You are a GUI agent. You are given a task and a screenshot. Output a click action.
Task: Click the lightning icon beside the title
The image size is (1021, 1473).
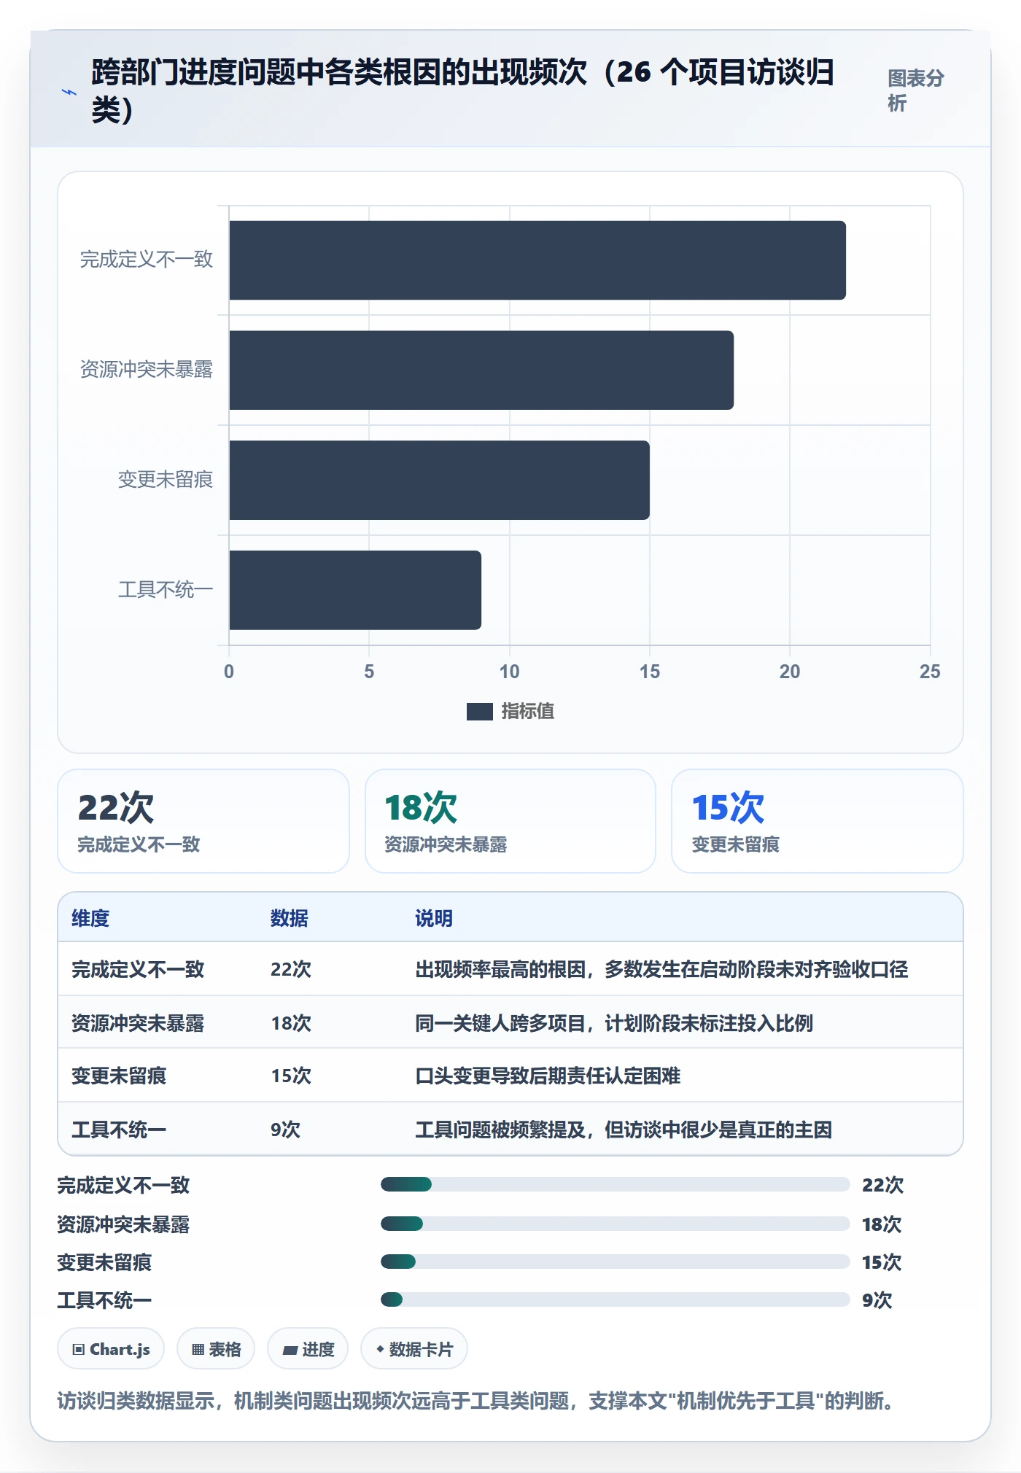[69, 92]
